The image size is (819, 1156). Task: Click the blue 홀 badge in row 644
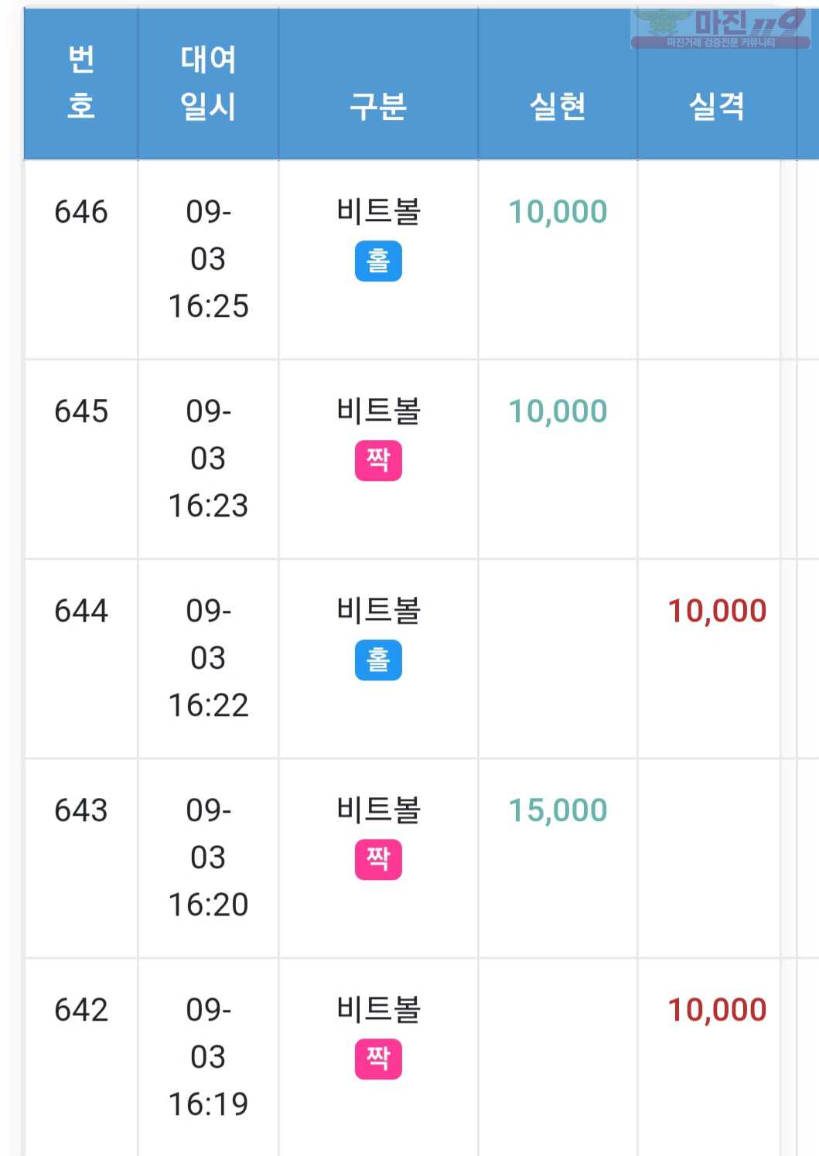click(378, 660)
